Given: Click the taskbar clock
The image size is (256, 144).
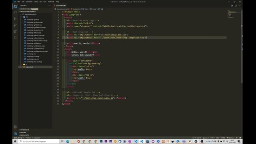Looking at the screenshot, I should (232, 141).
